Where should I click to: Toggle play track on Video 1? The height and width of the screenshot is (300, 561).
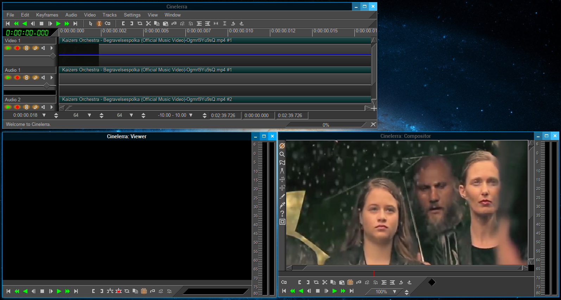[x=8, y=48]
